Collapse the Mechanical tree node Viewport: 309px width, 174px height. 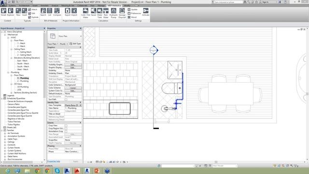[5, 35]
